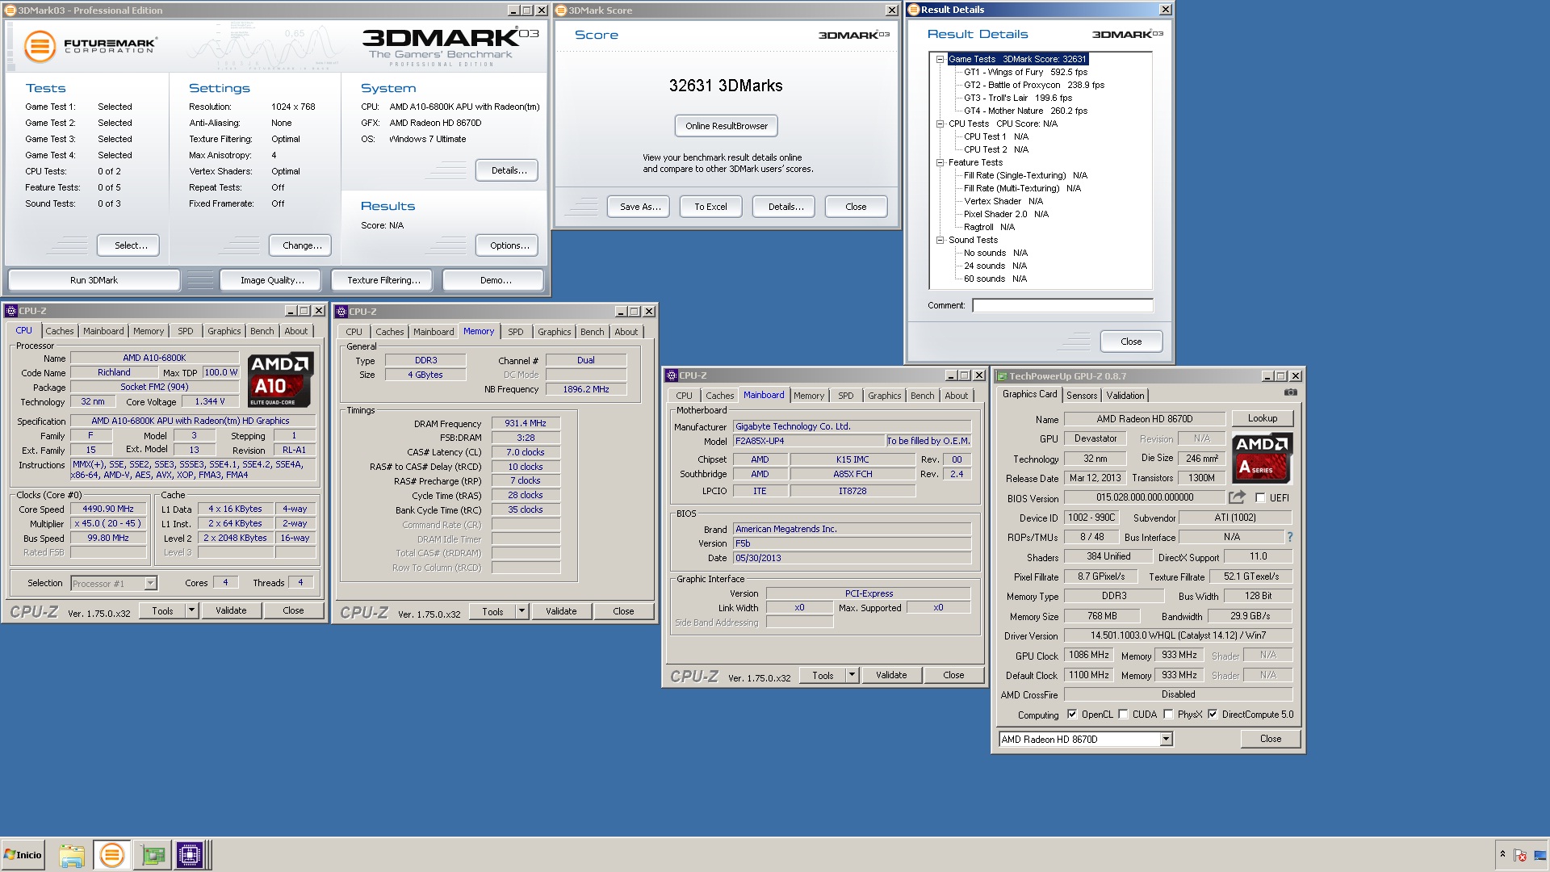1550x872 pixels.
Task: Open the Inicio start button
Action: tap(23, 854)
